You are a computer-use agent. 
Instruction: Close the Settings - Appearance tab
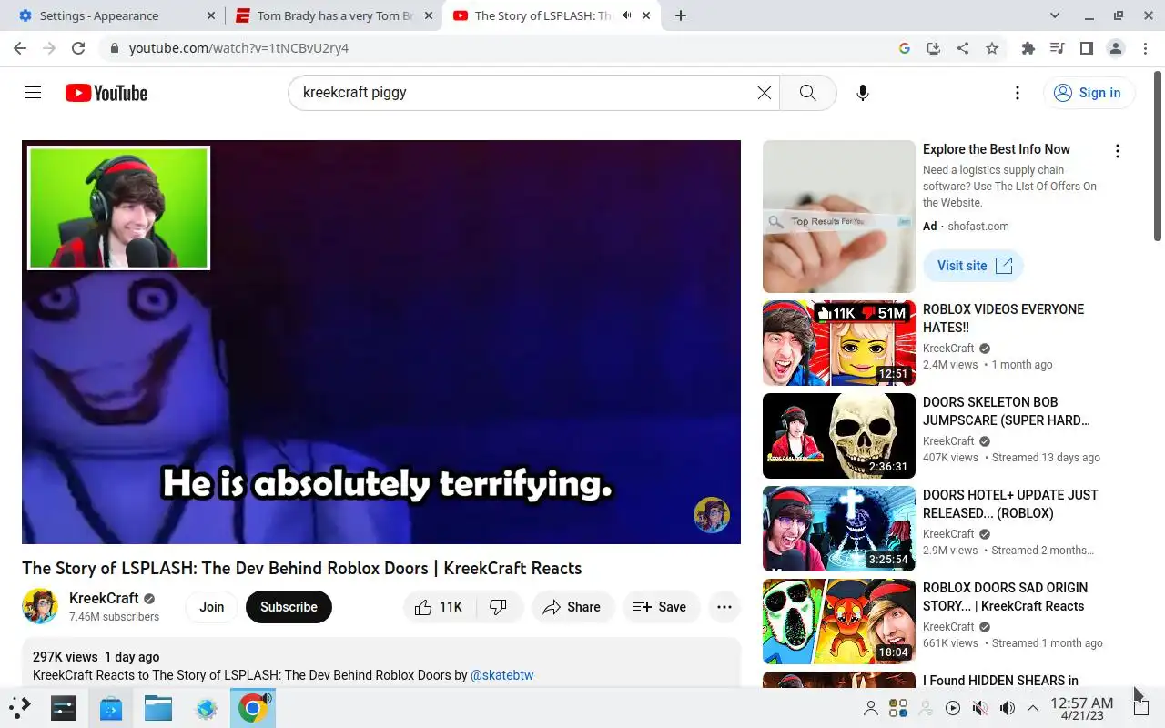tap(211, 15)
